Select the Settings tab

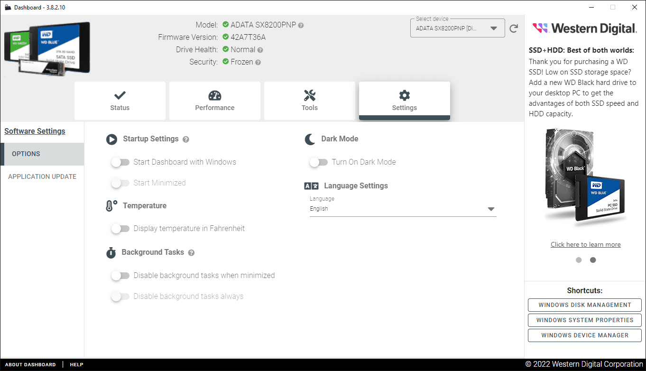405,101
